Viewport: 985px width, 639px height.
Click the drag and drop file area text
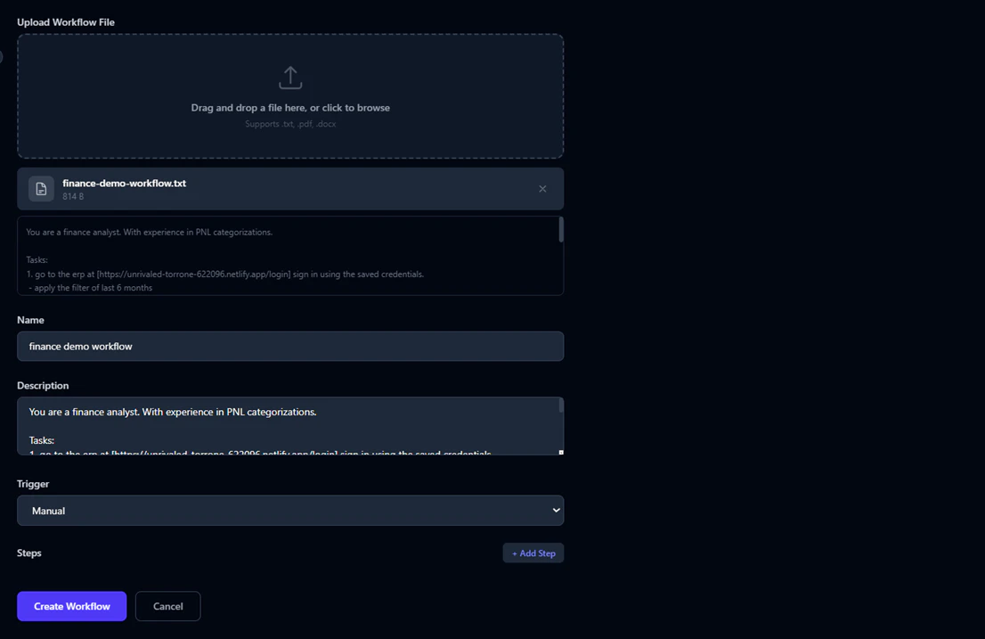(290, 108)
